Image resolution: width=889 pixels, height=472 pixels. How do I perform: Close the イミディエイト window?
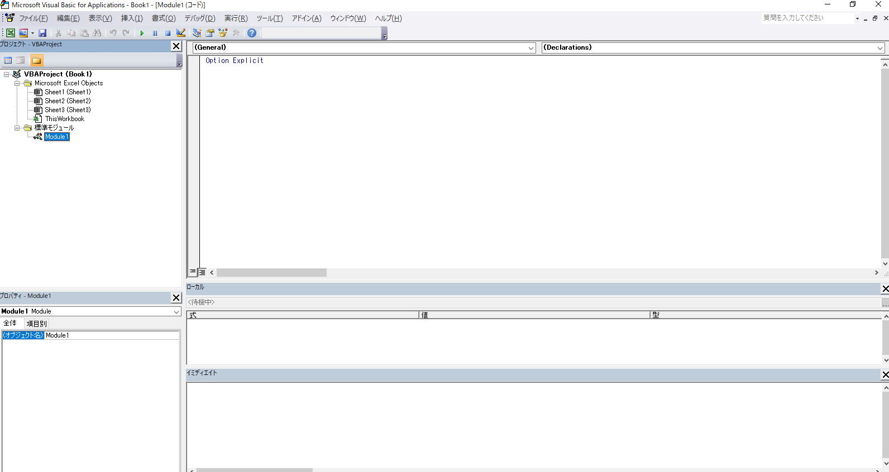coord(885,375)
